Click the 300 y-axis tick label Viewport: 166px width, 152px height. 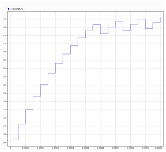(5, 135)
